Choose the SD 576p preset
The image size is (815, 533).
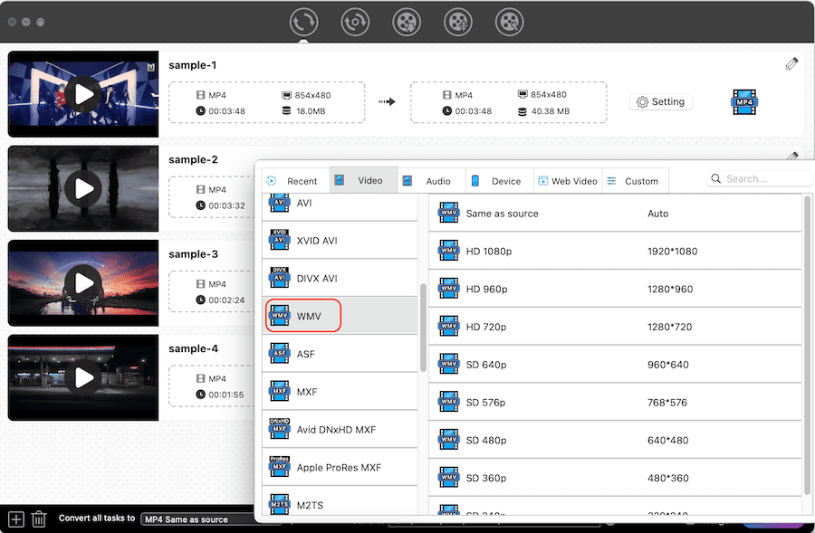[x=616, y=403]
